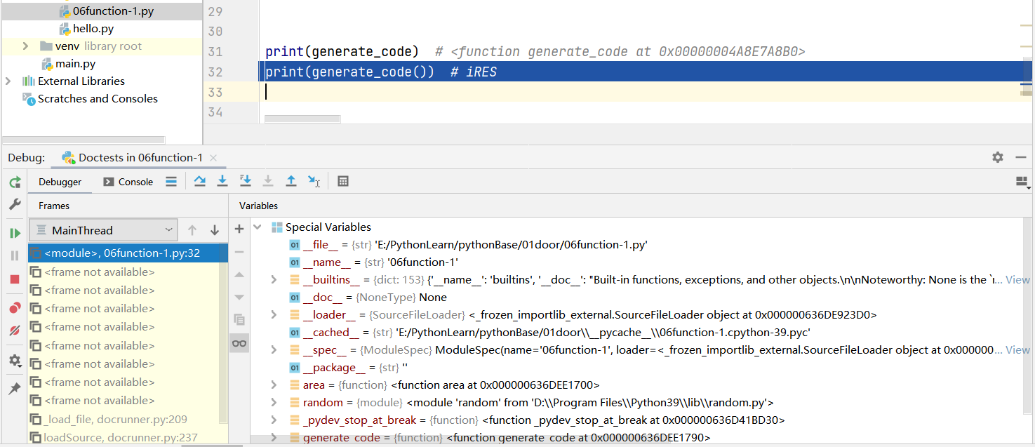Viewport: 1035px width, 447px height.
Task: Expand the generate_code function variable
Action: 274,438
